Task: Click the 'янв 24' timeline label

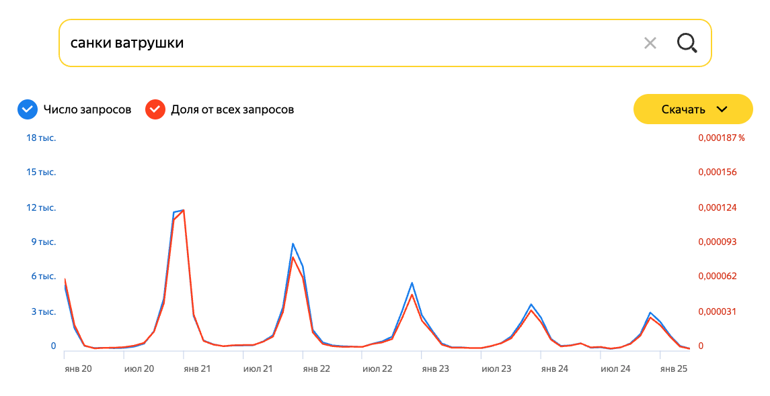Action: tap(554, 368)
